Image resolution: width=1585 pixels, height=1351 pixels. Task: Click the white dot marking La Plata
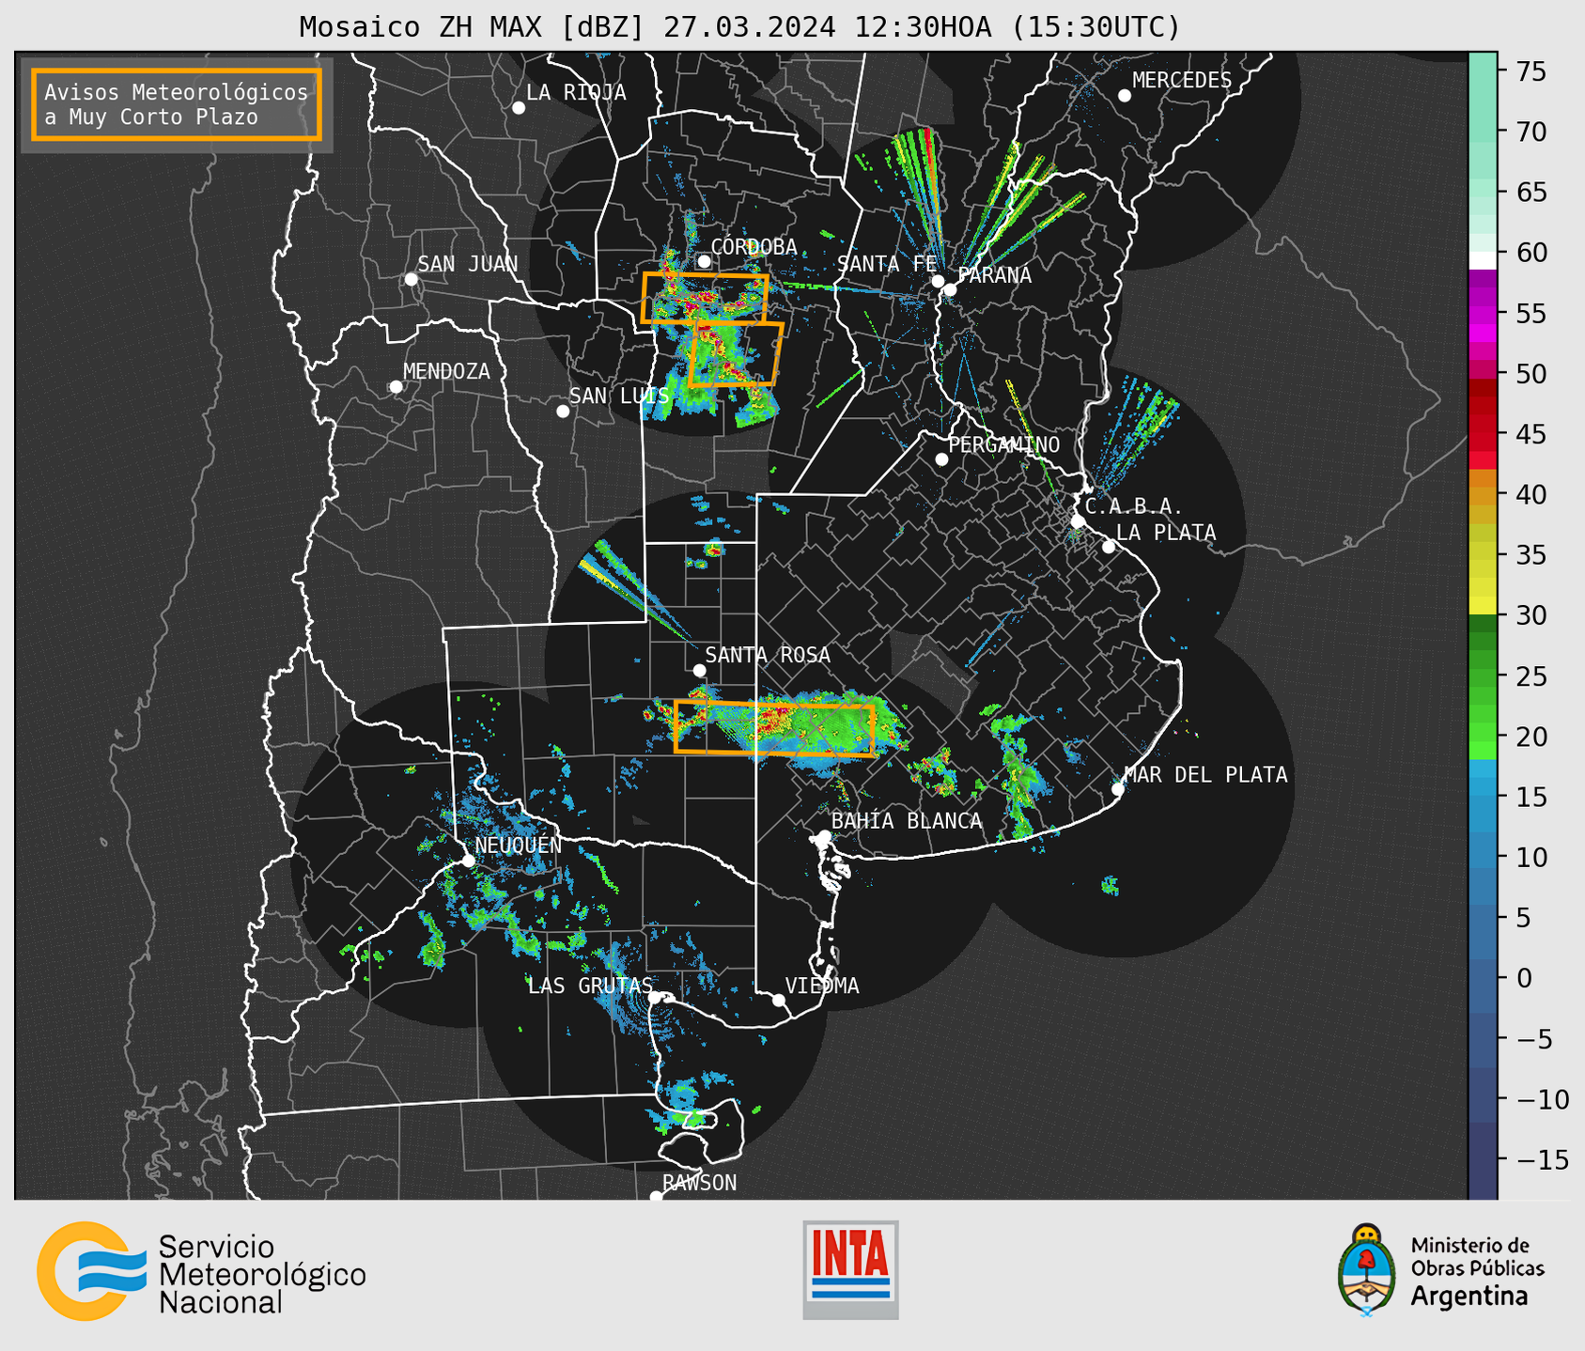[x=1109, y=547]
